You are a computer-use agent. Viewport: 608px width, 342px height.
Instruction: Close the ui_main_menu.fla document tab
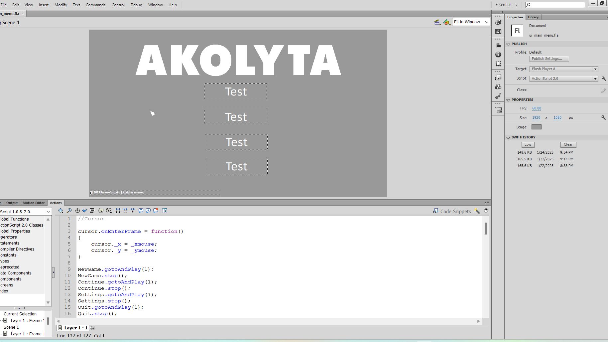click(x=23, y=14)
